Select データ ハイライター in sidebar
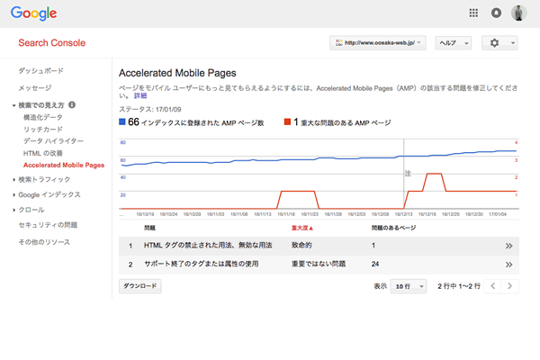The width and height of the screenshot is (540, 360). [x=53, y=141]
